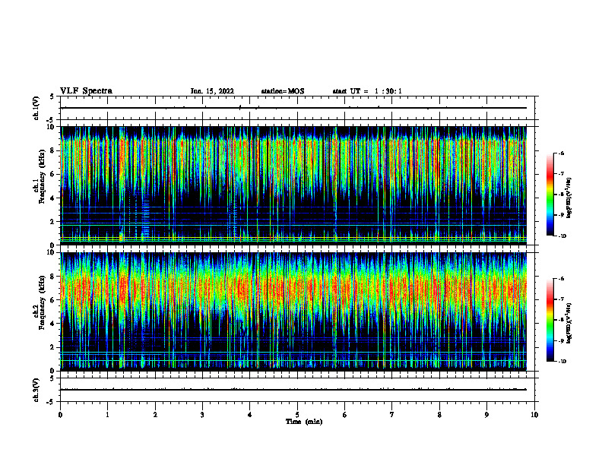Select the "start UT = 1:30:1" header text
The image size is (602, 465).
(x=367, y=91)
